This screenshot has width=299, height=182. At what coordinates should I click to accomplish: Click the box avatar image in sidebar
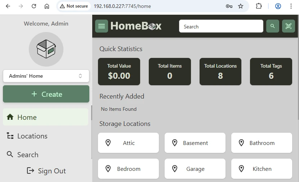click(x=46, y=49)
